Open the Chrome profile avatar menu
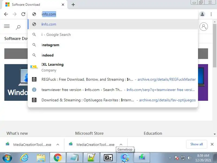Screen dimensions: 217x163 202,14
